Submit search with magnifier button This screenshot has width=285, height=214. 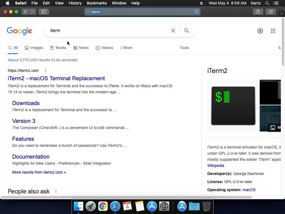[186, 30]
